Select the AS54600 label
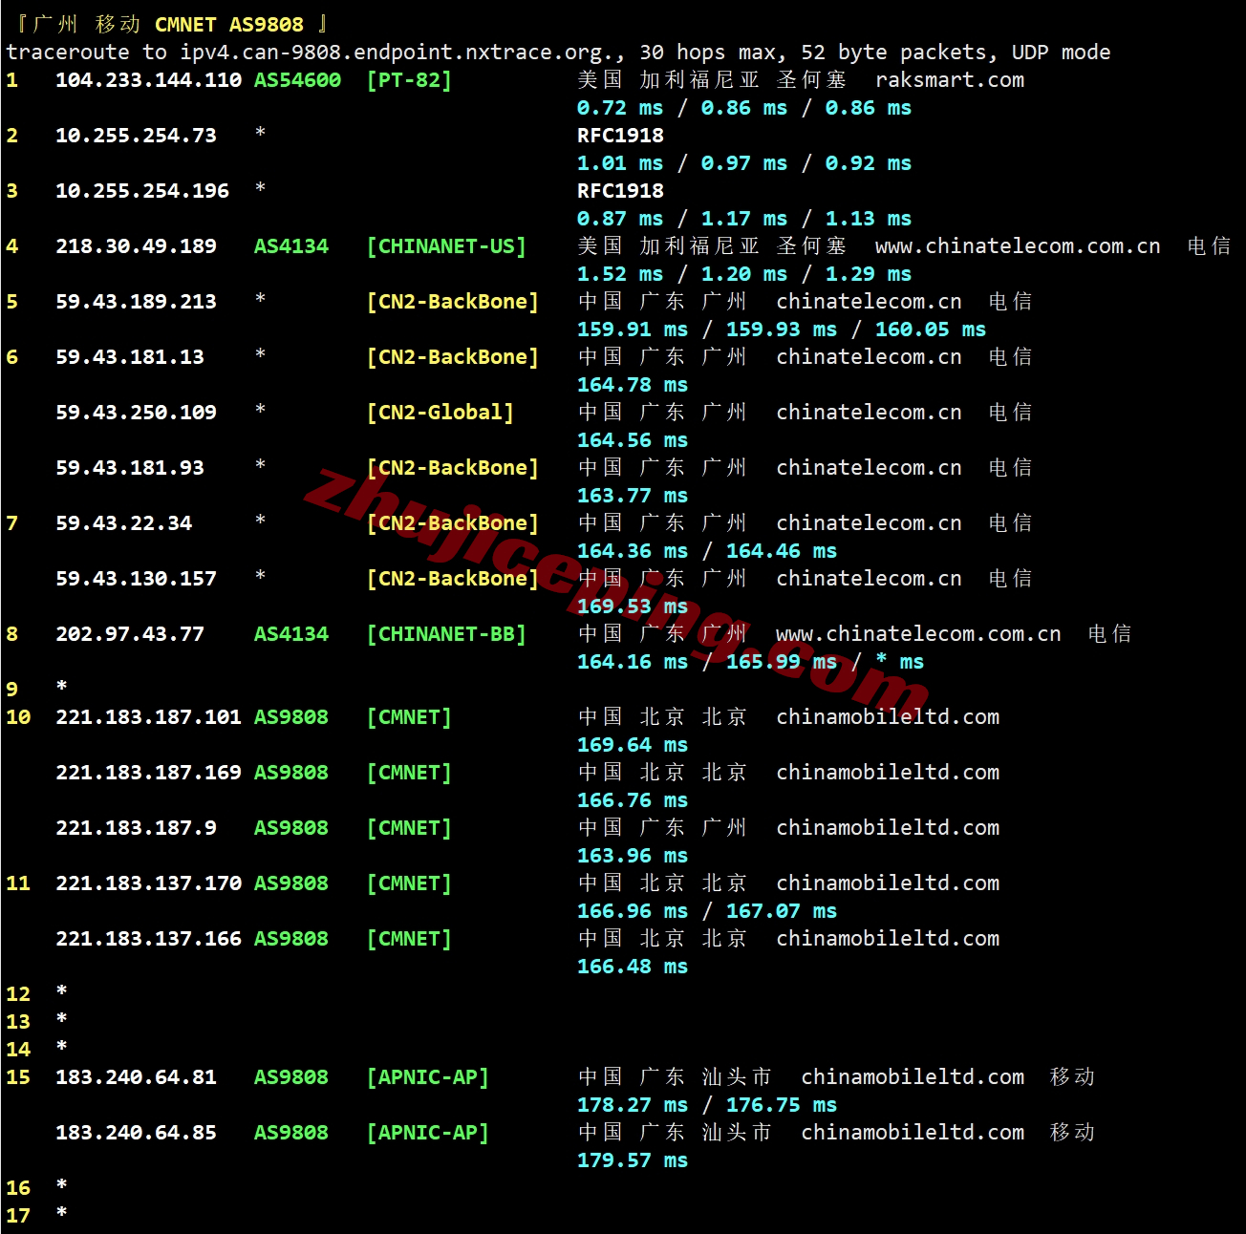Image resolution: width=1246 pixels, height=1234 pixels. (x=297, y=80)
